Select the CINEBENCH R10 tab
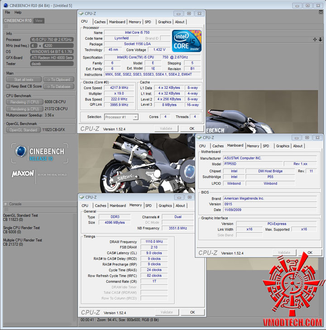The height and width of the screenshot is (330, 326). tap(18, 20)
